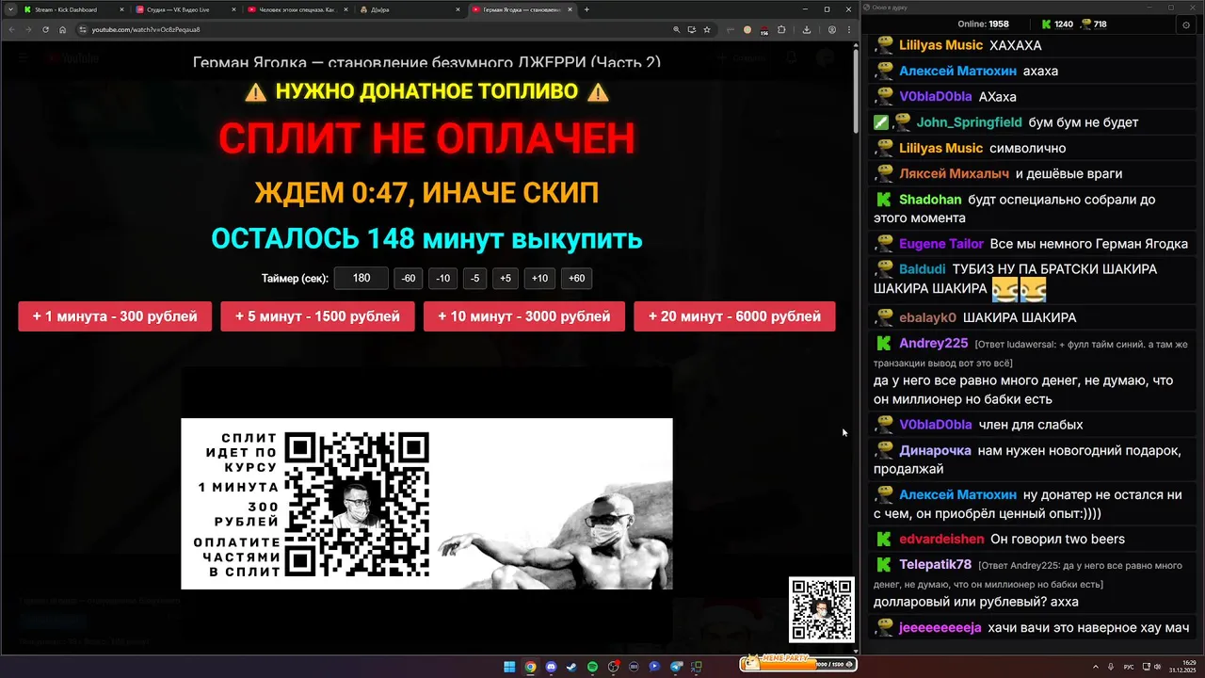Image resolution: width=1205 pixels, height=678 pixels.
Task: Click + 5 минут - 1500 рублей button
Action: tap(317, 316)
